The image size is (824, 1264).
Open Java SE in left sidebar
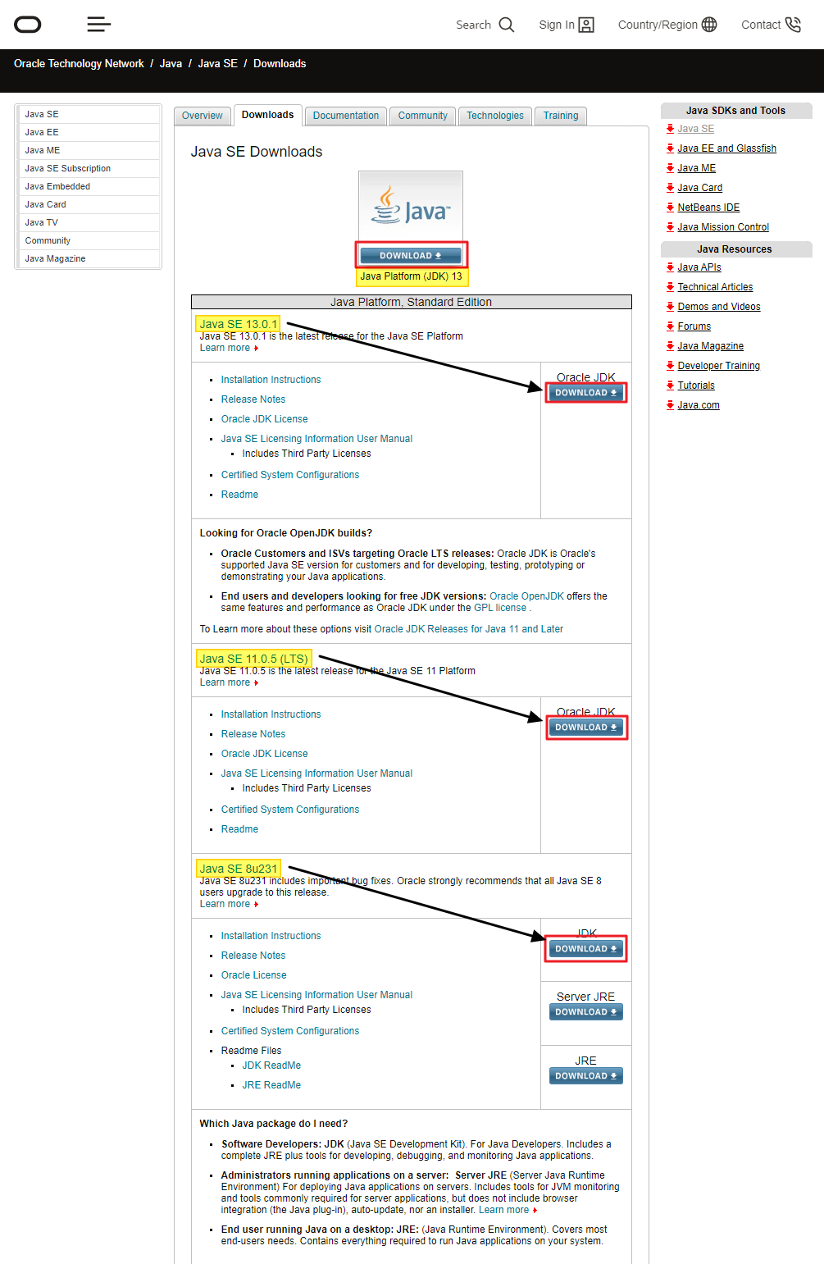tap(89, 114)
